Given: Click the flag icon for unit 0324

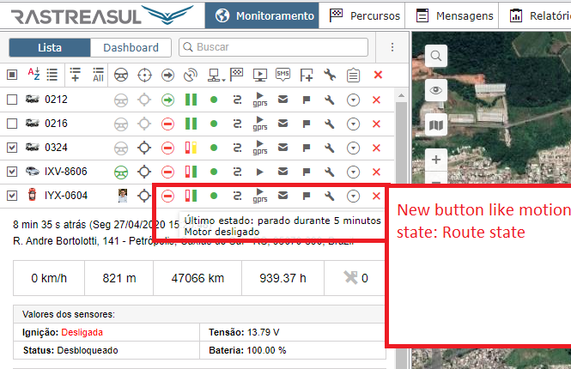Looking at the screenshot, I should (x=306, y=148).
